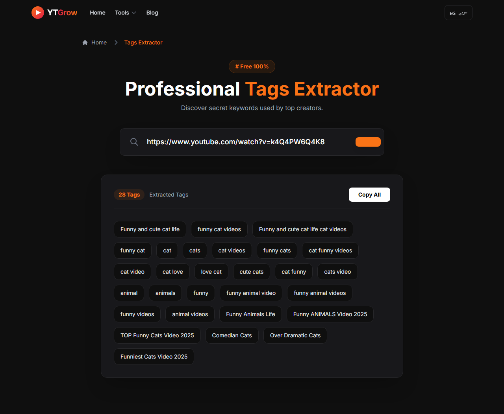Open the Home menu item
Screen dimensions: 504x414
tap(97, 13)
